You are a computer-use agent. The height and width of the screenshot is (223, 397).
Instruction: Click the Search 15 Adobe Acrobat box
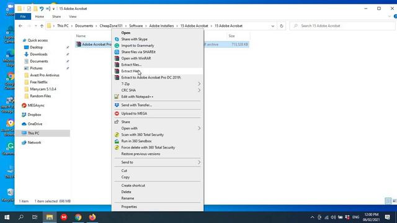[342, 26]
